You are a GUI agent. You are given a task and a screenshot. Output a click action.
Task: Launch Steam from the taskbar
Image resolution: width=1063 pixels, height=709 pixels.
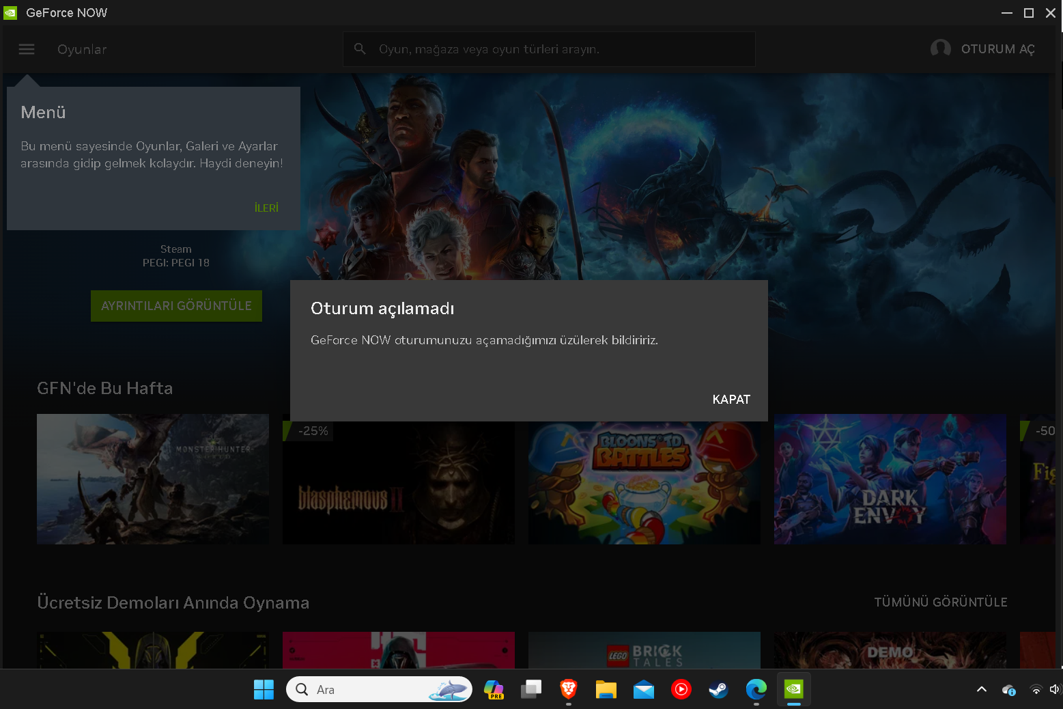[x=718, y=690]
